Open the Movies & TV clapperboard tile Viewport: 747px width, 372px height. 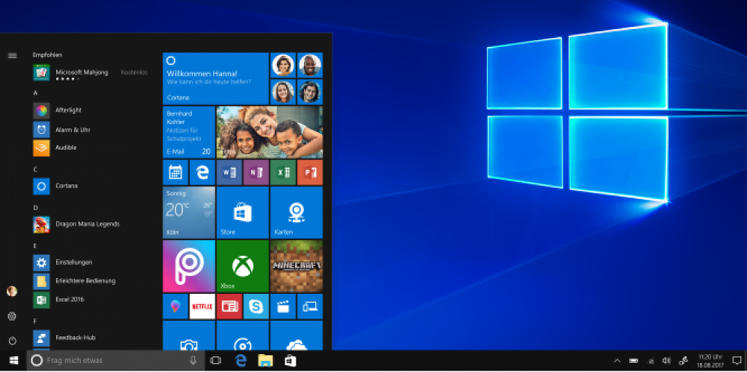point(283,306)
